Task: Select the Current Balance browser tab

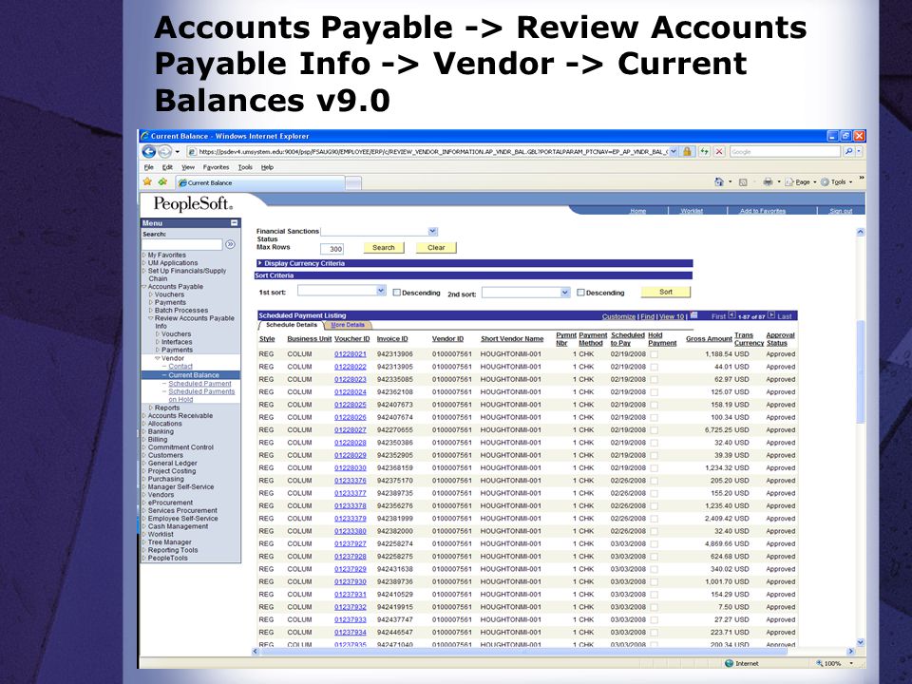Action: click(260, 182)
